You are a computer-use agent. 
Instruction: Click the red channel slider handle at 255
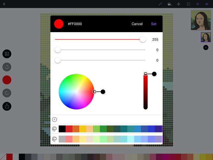tap(142, 40)
